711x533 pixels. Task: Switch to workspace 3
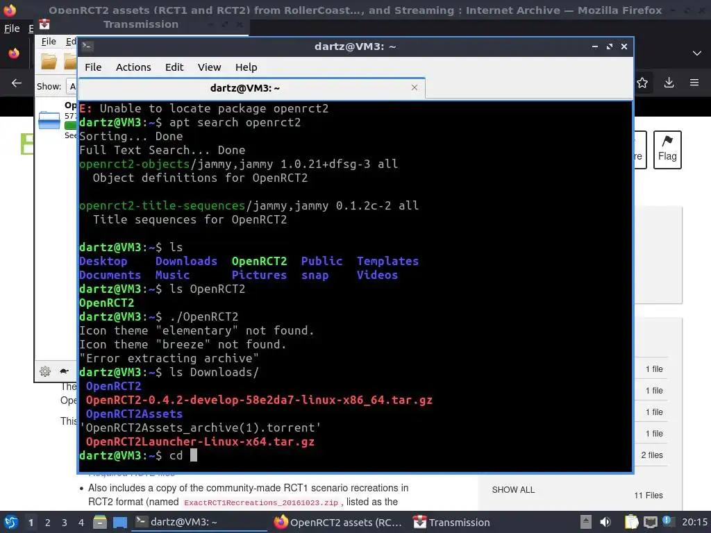(x=65, y=523)
